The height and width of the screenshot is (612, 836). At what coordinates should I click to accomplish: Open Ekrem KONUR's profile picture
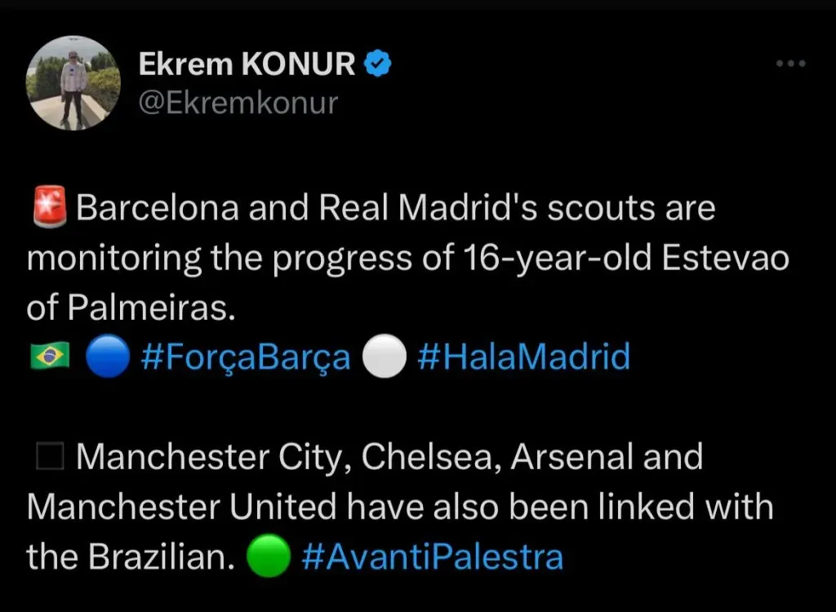coord(73,83)
